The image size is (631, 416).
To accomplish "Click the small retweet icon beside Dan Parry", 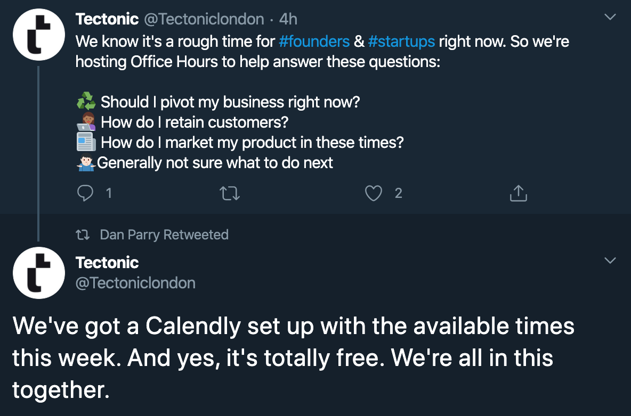I will tap(83, 235).
